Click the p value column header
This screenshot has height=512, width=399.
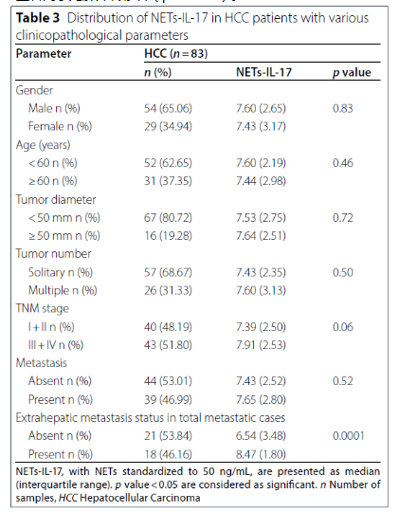tap(352, 72)
